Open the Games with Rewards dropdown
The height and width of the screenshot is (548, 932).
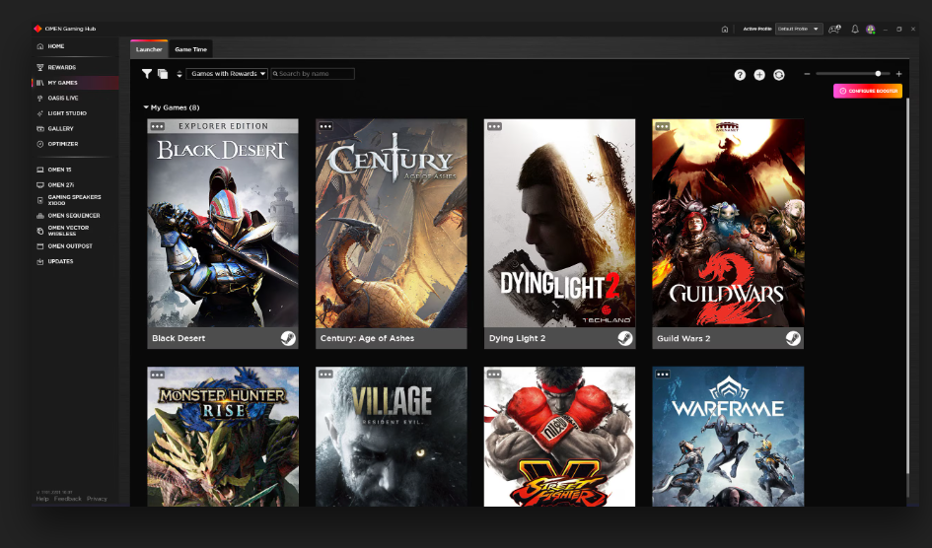227,74
